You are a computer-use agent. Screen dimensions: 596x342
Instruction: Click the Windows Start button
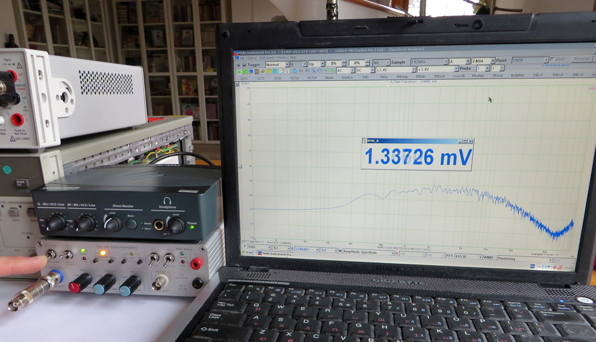pos(248,252)
